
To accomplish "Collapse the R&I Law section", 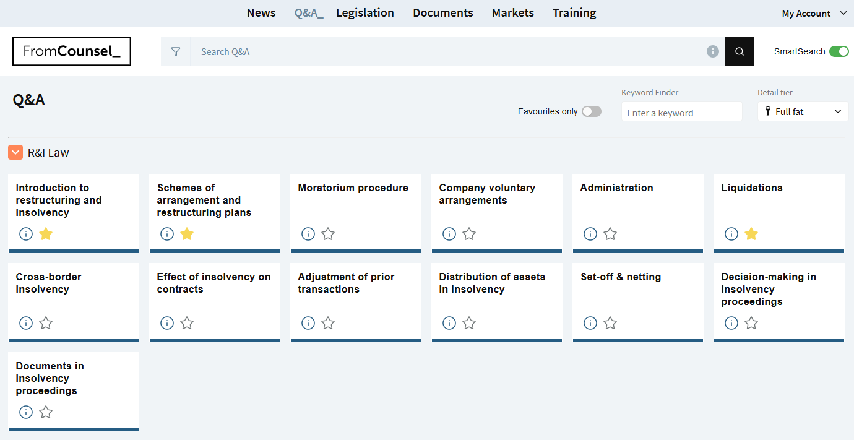I will point(15,152).
